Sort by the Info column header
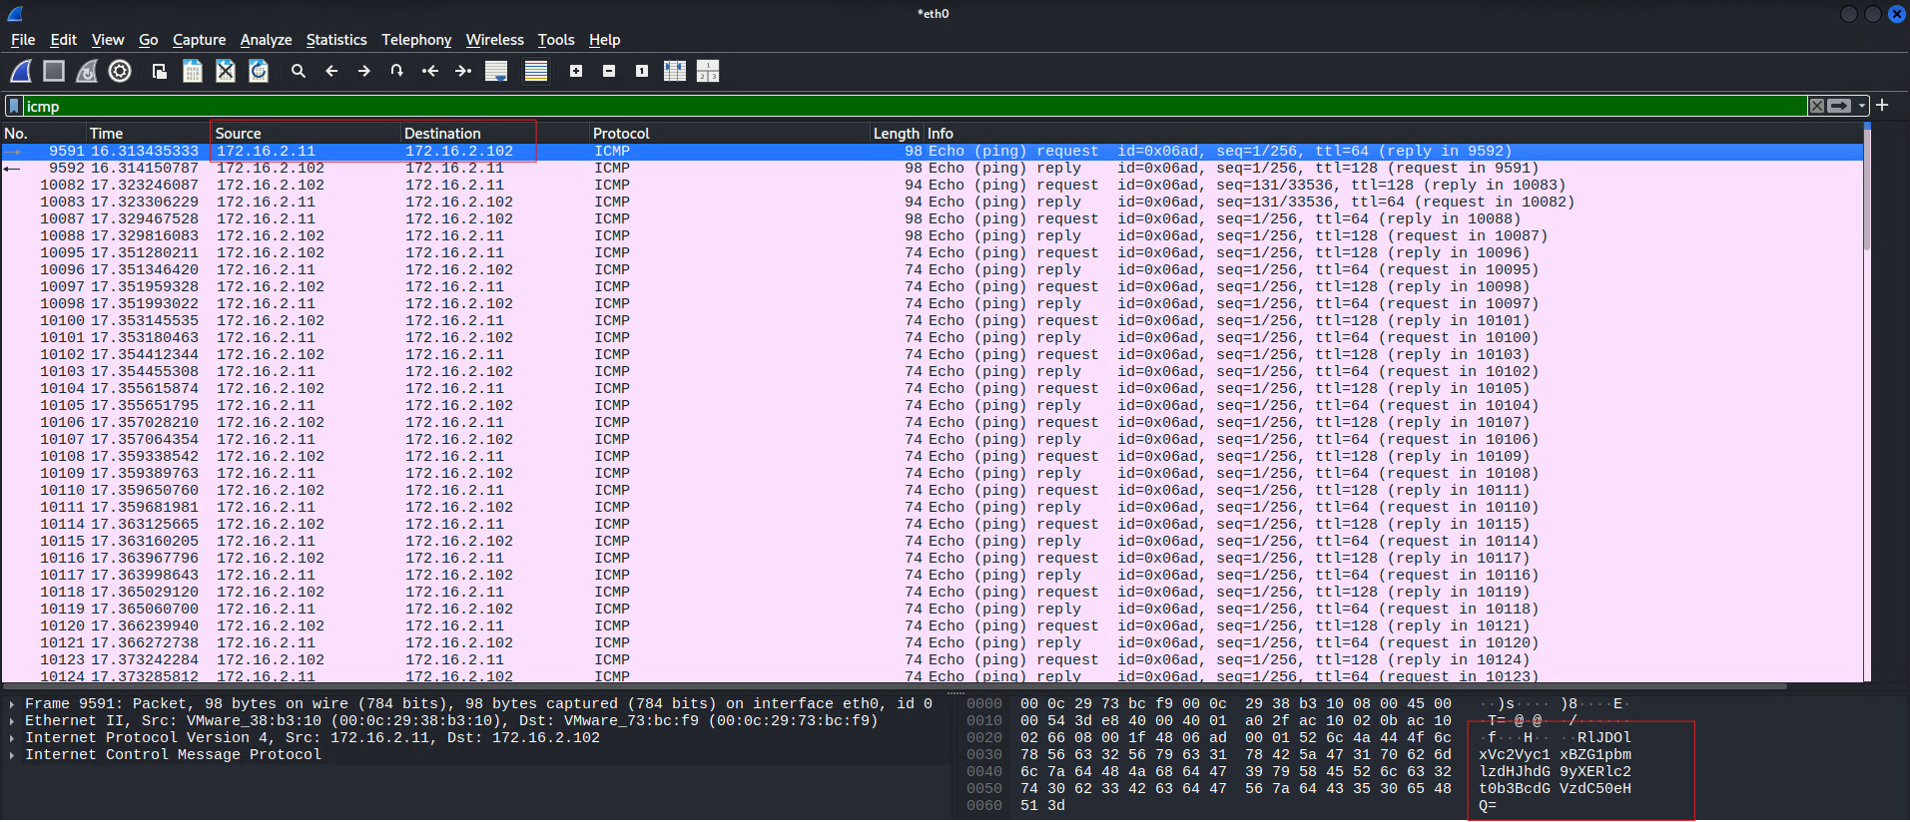This screenshot has width=1910, height=822. pos(1393,134)
